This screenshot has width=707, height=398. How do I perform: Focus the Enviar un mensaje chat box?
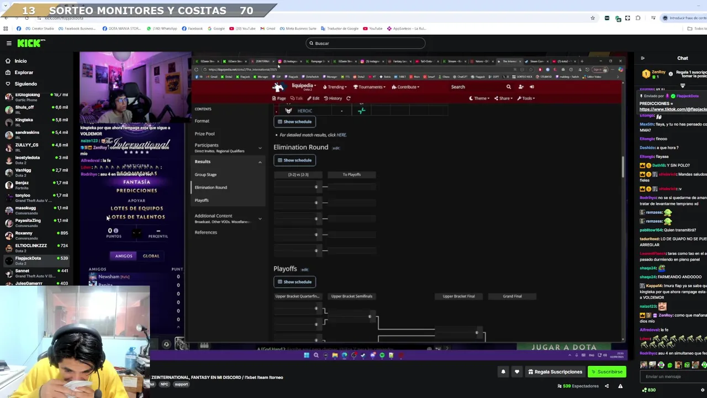click(673, 376)
